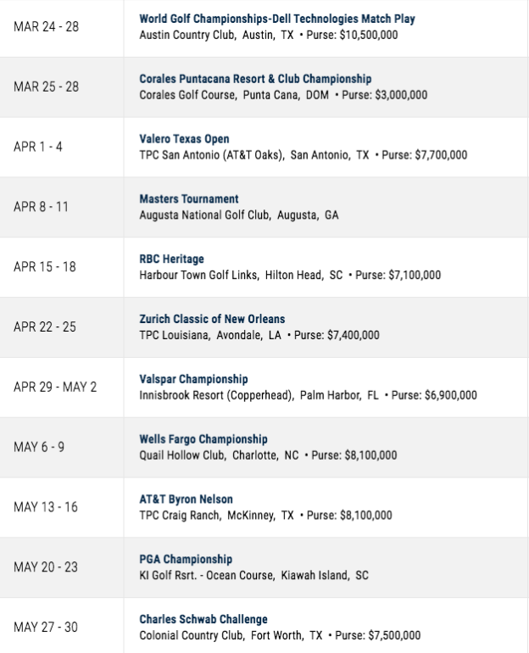Click the APR 29 - MAY 2 date cell
529x653 pixels.
coord(62,388)
